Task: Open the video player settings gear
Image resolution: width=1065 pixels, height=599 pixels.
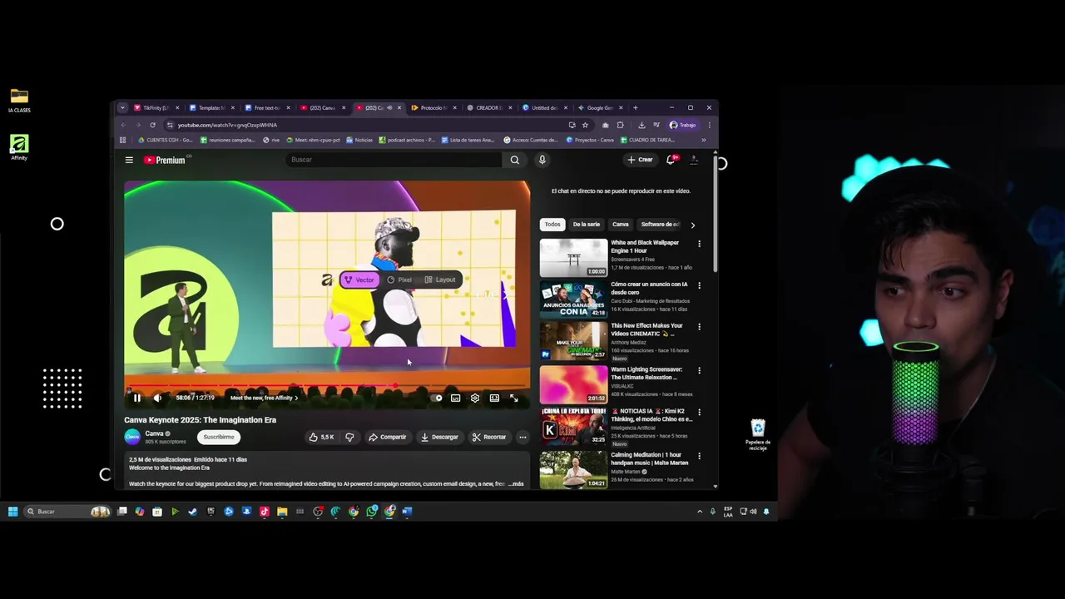Action: (474, 398)
